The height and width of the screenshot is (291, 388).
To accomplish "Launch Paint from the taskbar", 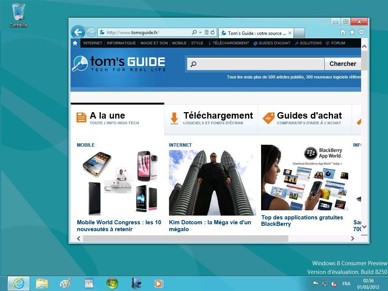I will (x=65, y=283).
